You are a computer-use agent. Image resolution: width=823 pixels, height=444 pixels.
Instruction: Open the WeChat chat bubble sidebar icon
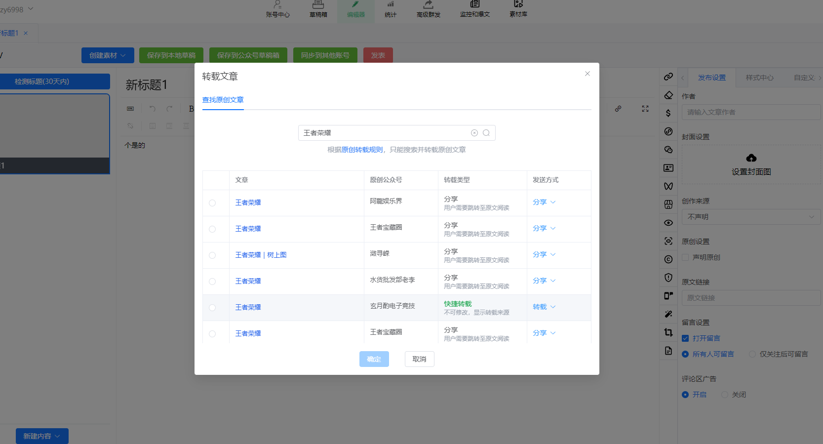668,150
